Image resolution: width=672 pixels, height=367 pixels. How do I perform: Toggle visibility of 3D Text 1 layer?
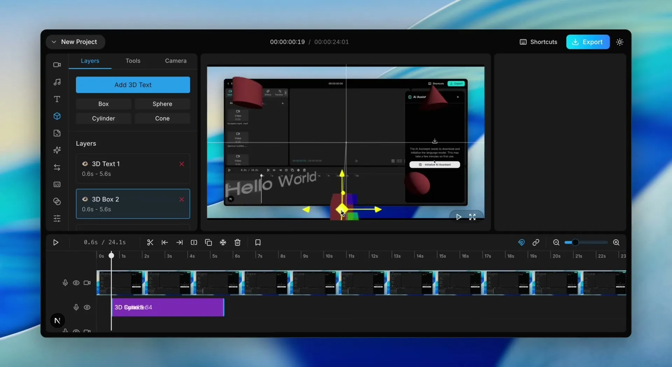click(x=85, y=164)
